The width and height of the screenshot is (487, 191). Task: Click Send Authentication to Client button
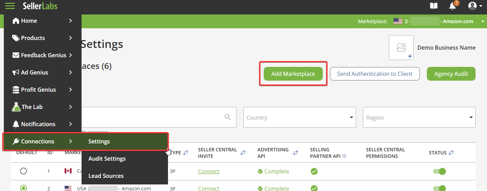[375, 74]
